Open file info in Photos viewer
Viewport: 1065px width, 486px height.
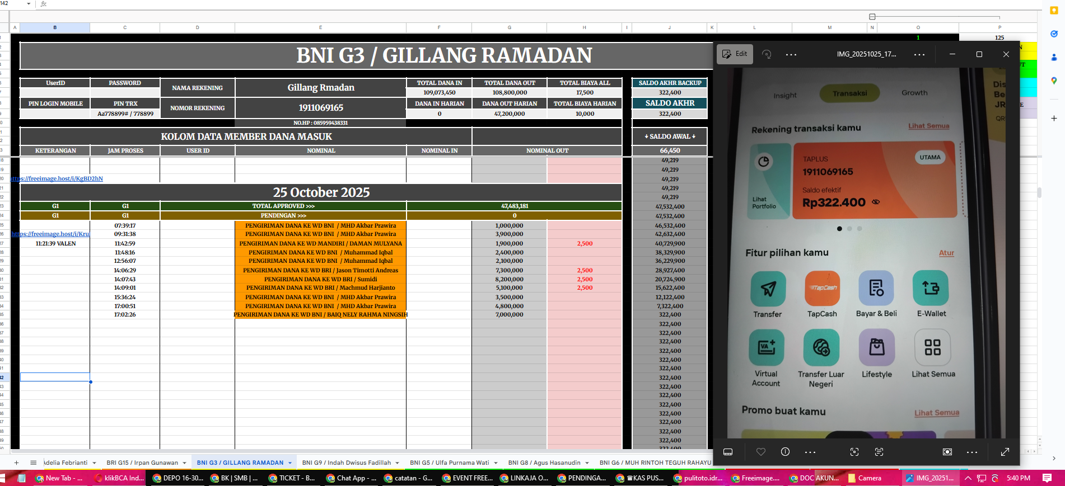[786, 452]
